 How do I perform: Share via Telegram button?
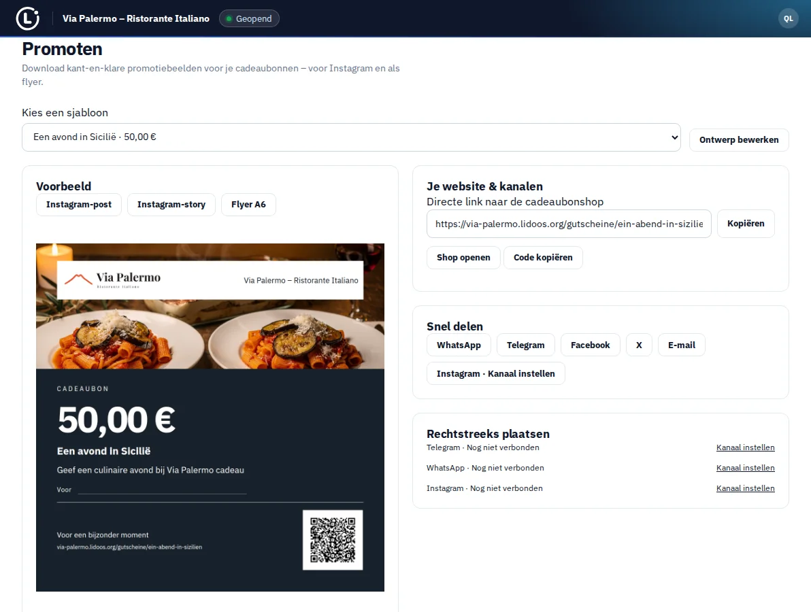tap(525, 345)
